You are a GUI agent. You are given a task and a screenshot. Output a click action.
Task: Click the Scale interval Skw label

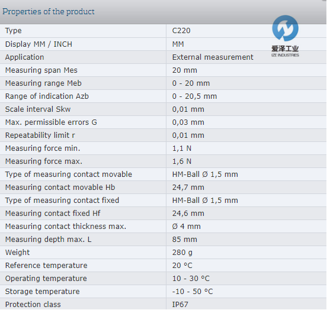coord(38,109)
